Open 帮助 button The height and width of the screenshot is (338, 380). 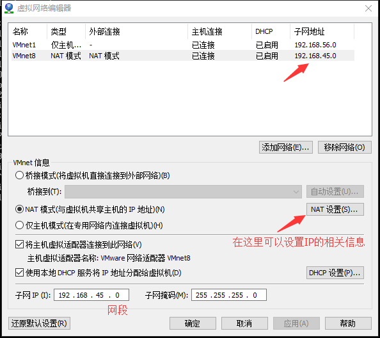(x=348, y=323)
